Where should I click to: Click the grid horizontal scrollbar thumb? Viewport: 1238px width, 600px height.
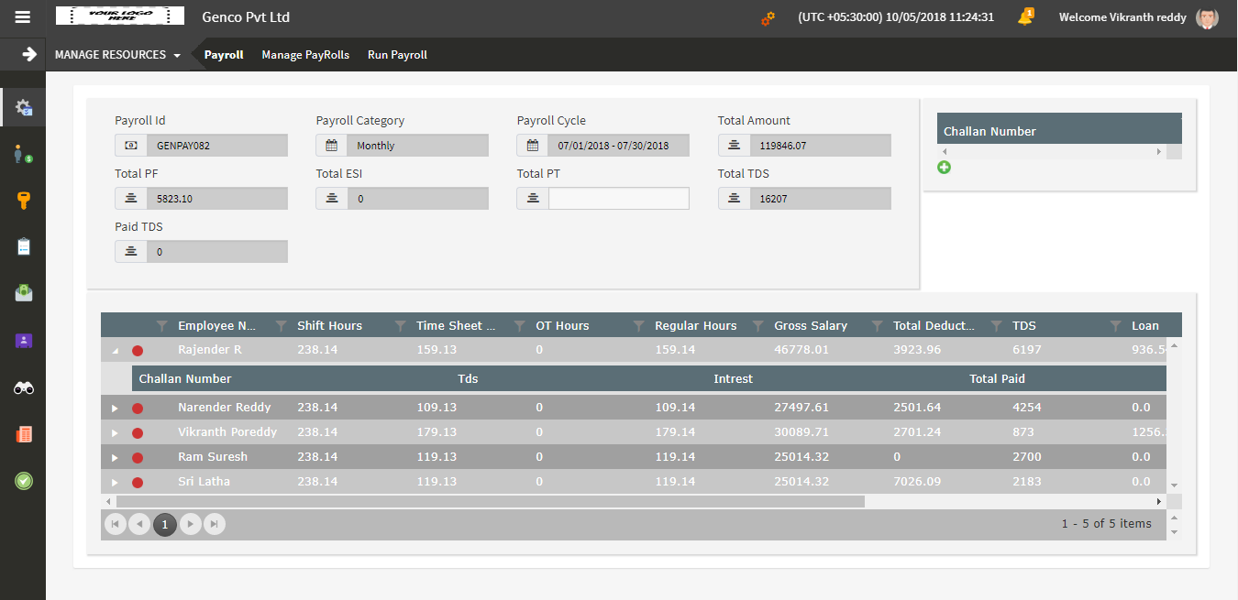click(490, 502)
